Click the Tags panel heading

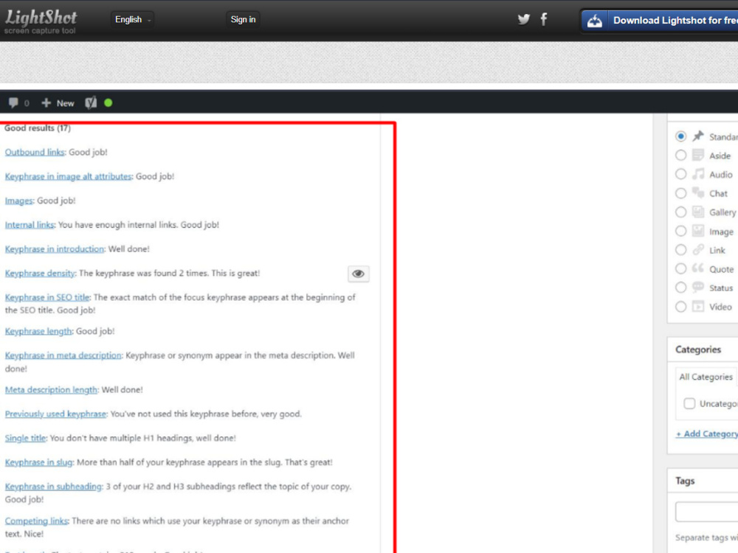coord(685,481)
